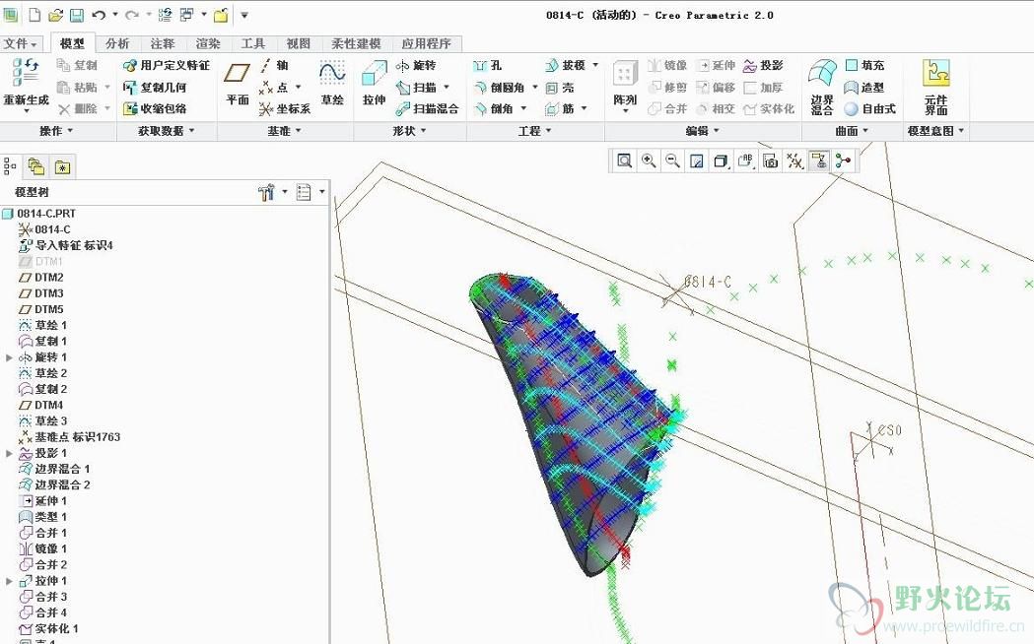Select the Plane (平面) datum tool
This screenshot has width=1034, height=644.
(x=237, y=83)
